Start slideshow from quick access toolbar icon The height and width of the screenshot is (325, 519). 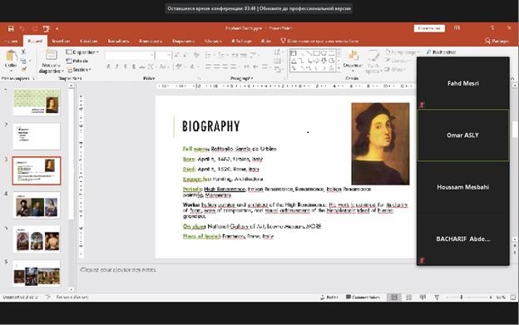(46, 29)
